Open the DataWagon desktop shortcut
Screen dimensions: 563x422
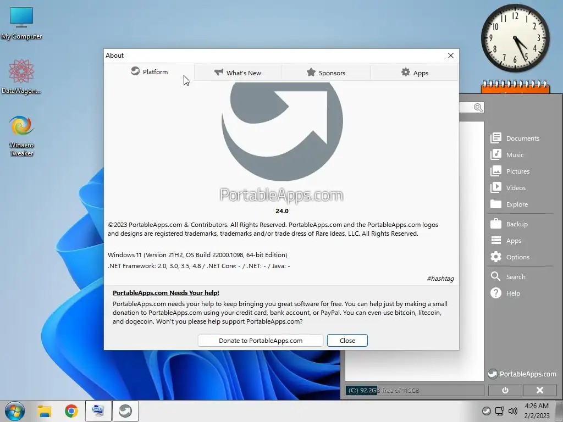coord(21,77)
